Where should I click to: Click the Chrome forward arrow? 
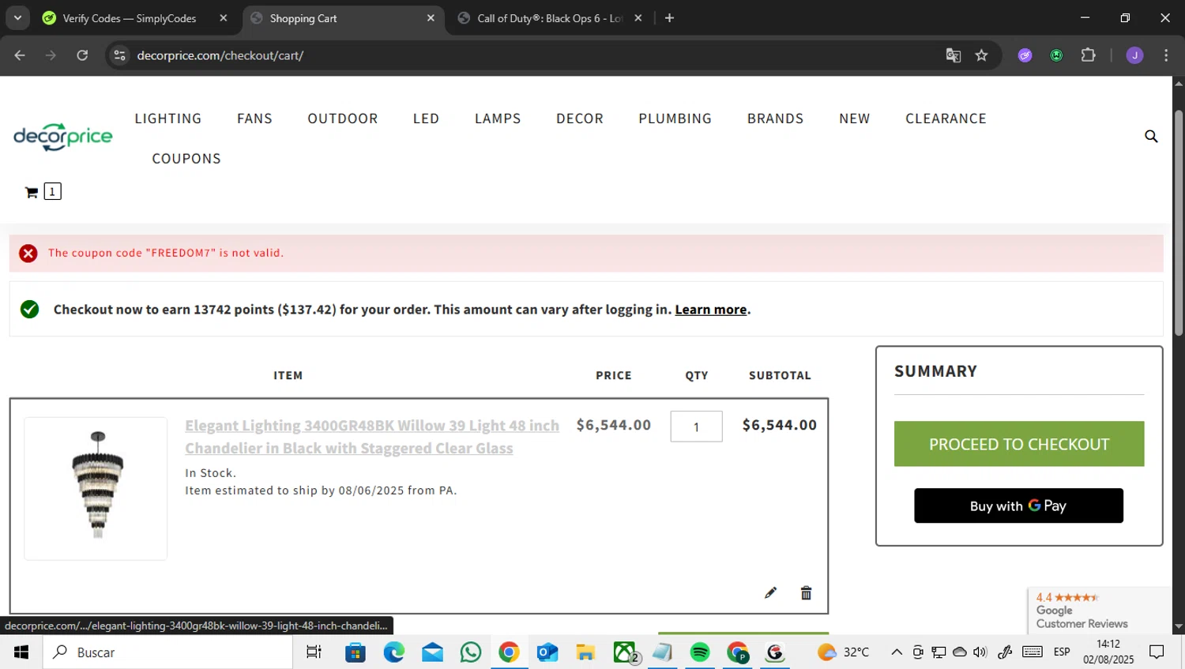tap(51, 55)
